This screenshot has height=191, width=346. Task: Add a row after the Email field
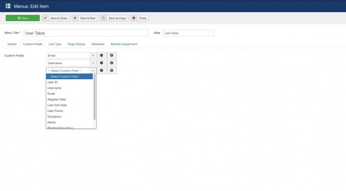(112, 56)
